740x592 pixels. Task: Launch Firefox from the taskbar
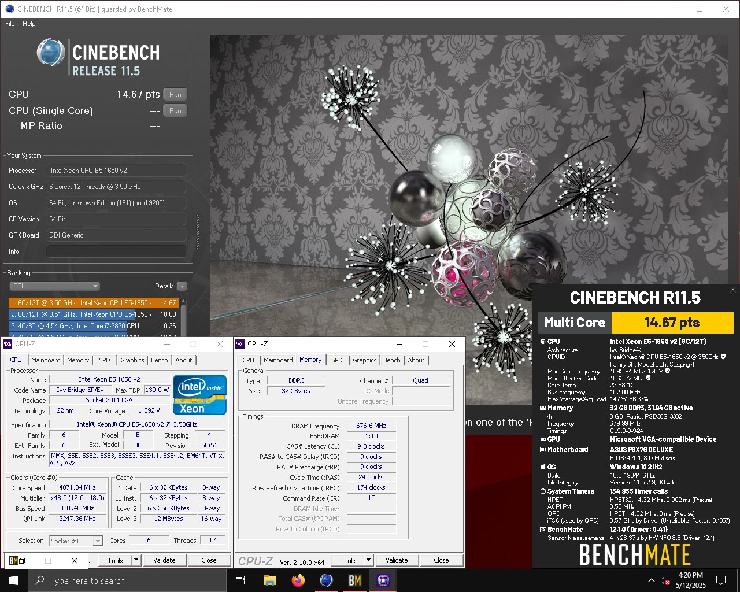298,580
